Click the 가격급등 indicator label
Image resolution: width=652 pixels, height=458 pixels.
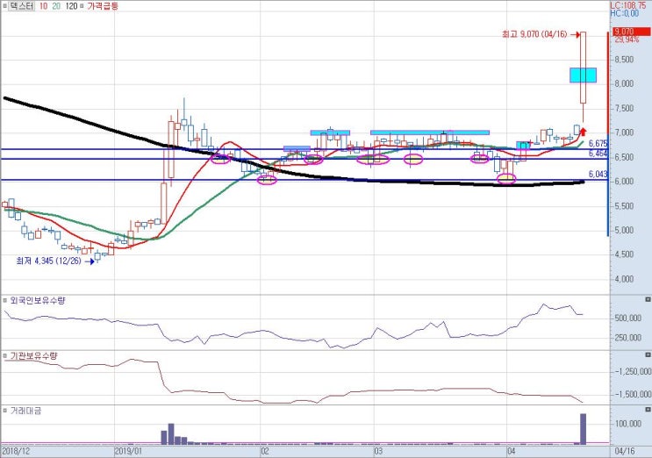pyautogui.click(x=103, y=6)
